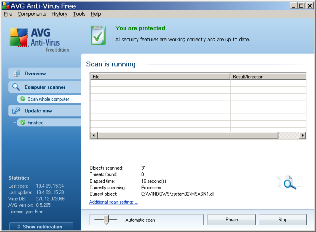
Task: Click the right scroll arrow of results list
Action: (302, 136)
